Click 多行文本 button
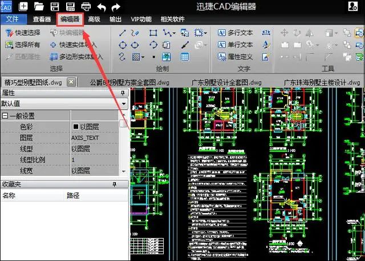The image size is (365, 261). point(235,33)
